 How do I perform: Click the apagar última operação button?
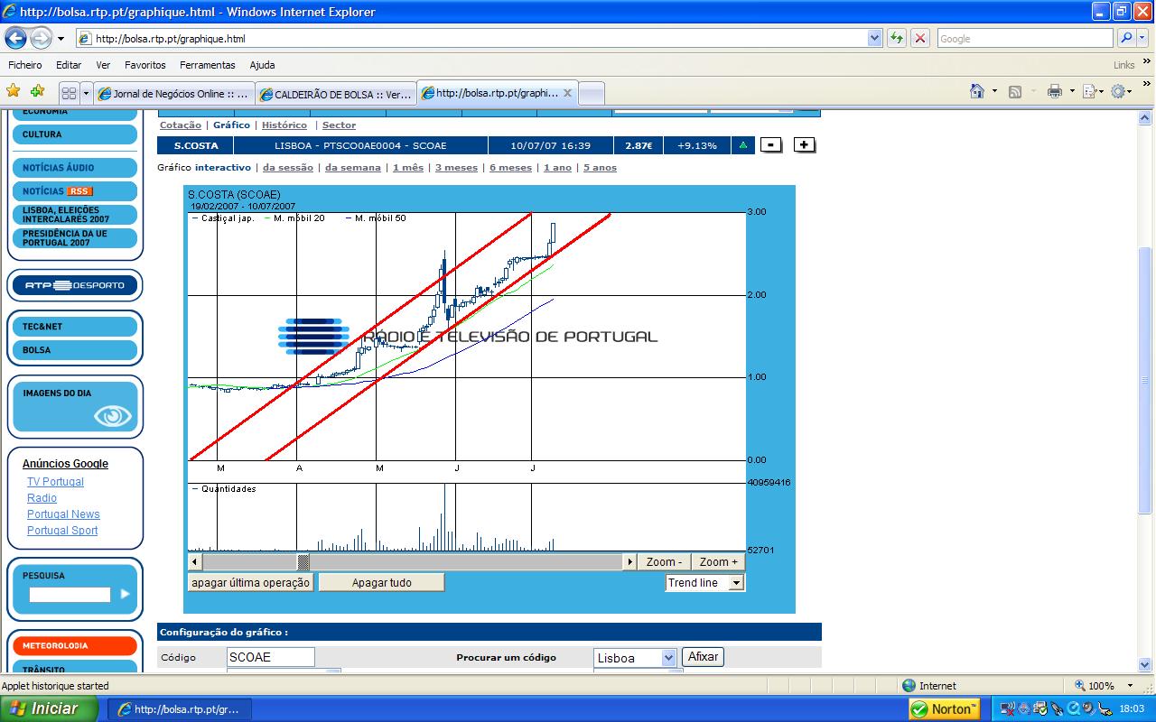[251, 583]
